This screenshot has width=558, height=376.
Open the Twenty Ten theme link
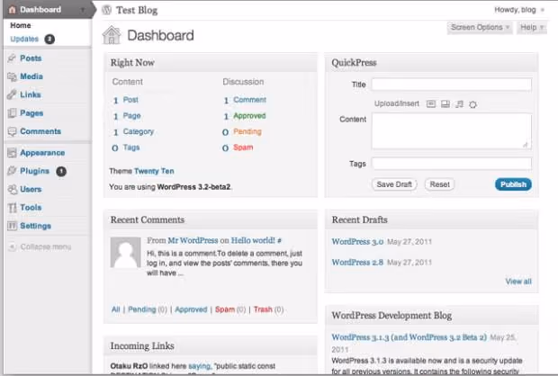tap(154, 171)
